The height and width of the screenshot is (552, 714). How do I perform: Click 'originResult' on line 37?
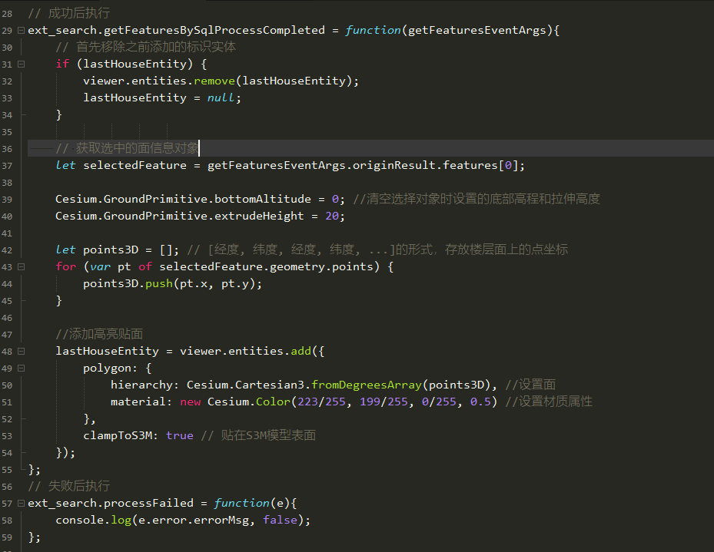(x=394, y=166)
